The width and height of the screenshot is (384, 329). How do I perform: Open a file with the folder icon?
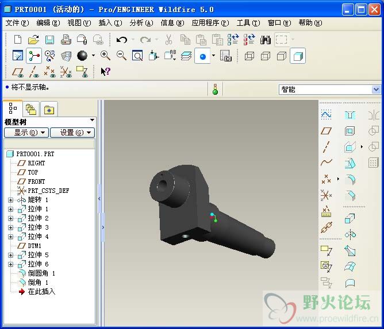33,40
